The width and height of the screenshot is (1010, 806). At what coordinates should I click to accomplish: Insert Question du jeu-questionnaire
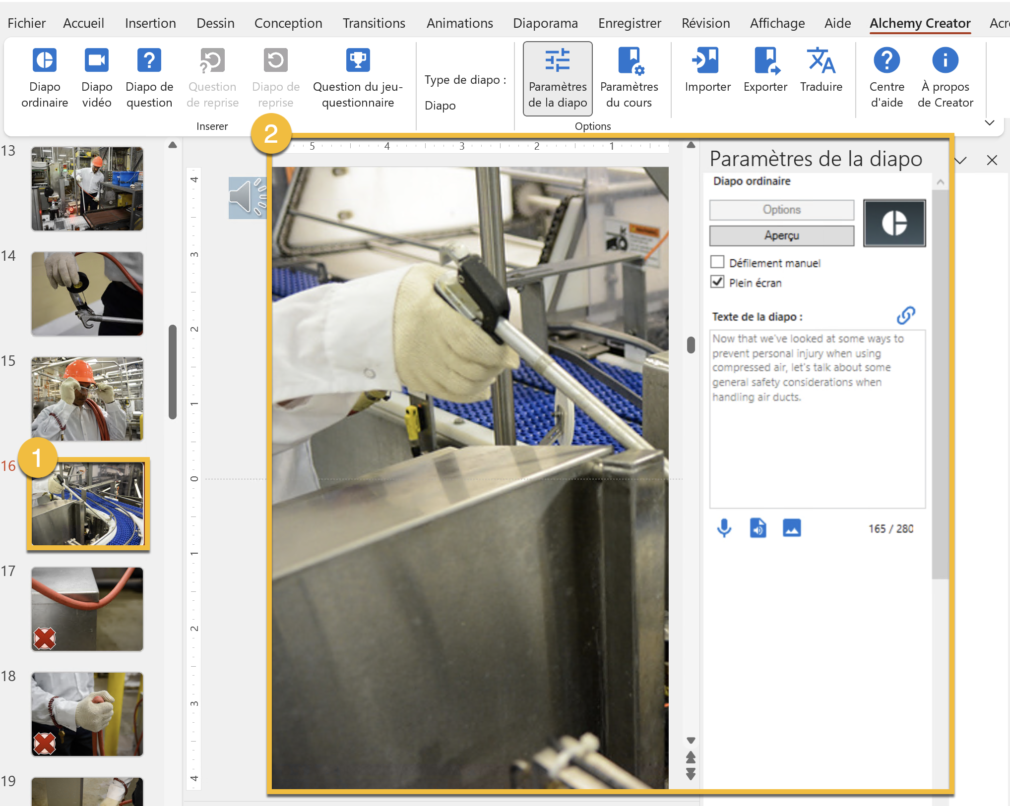pos(358,79)
